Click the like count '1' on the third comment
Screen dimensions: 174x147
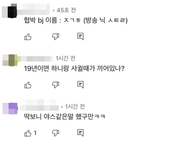click(x=35, y=133)
